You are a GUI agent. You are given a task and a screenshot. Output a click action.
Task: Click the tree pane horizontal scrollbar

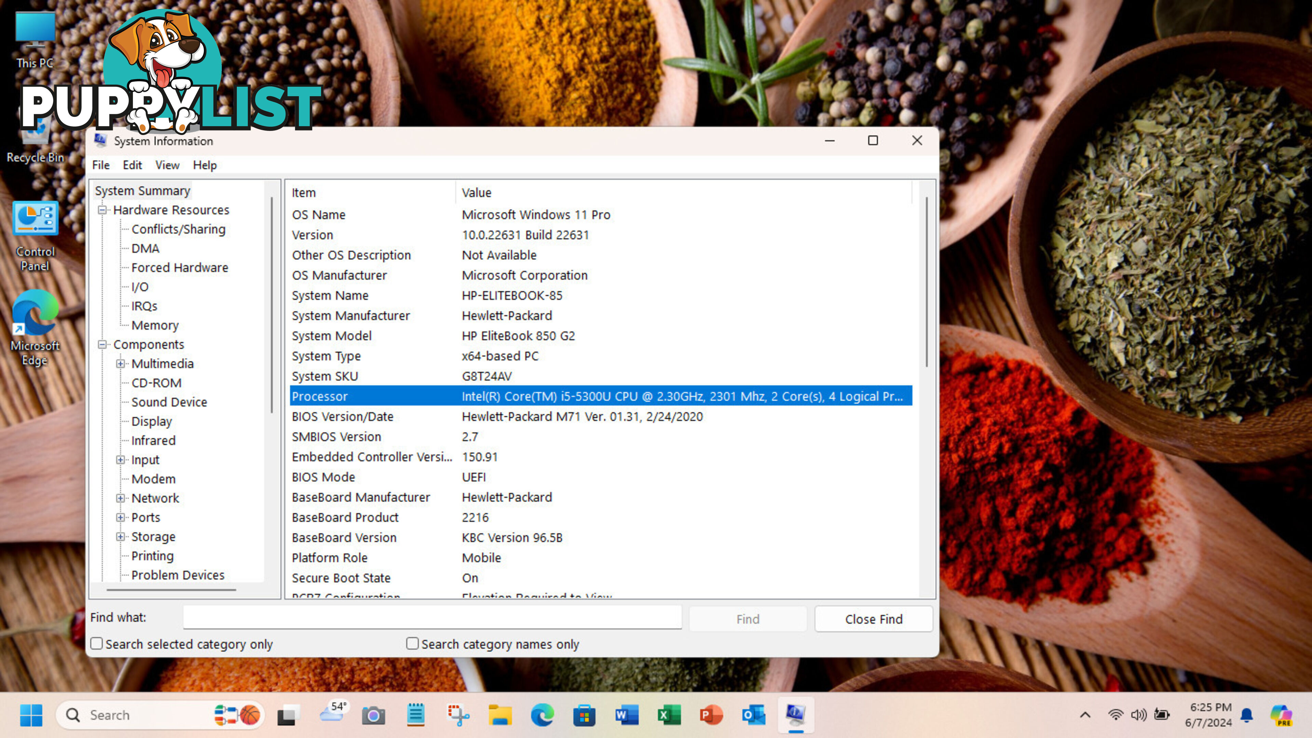(x=171, y=590)
